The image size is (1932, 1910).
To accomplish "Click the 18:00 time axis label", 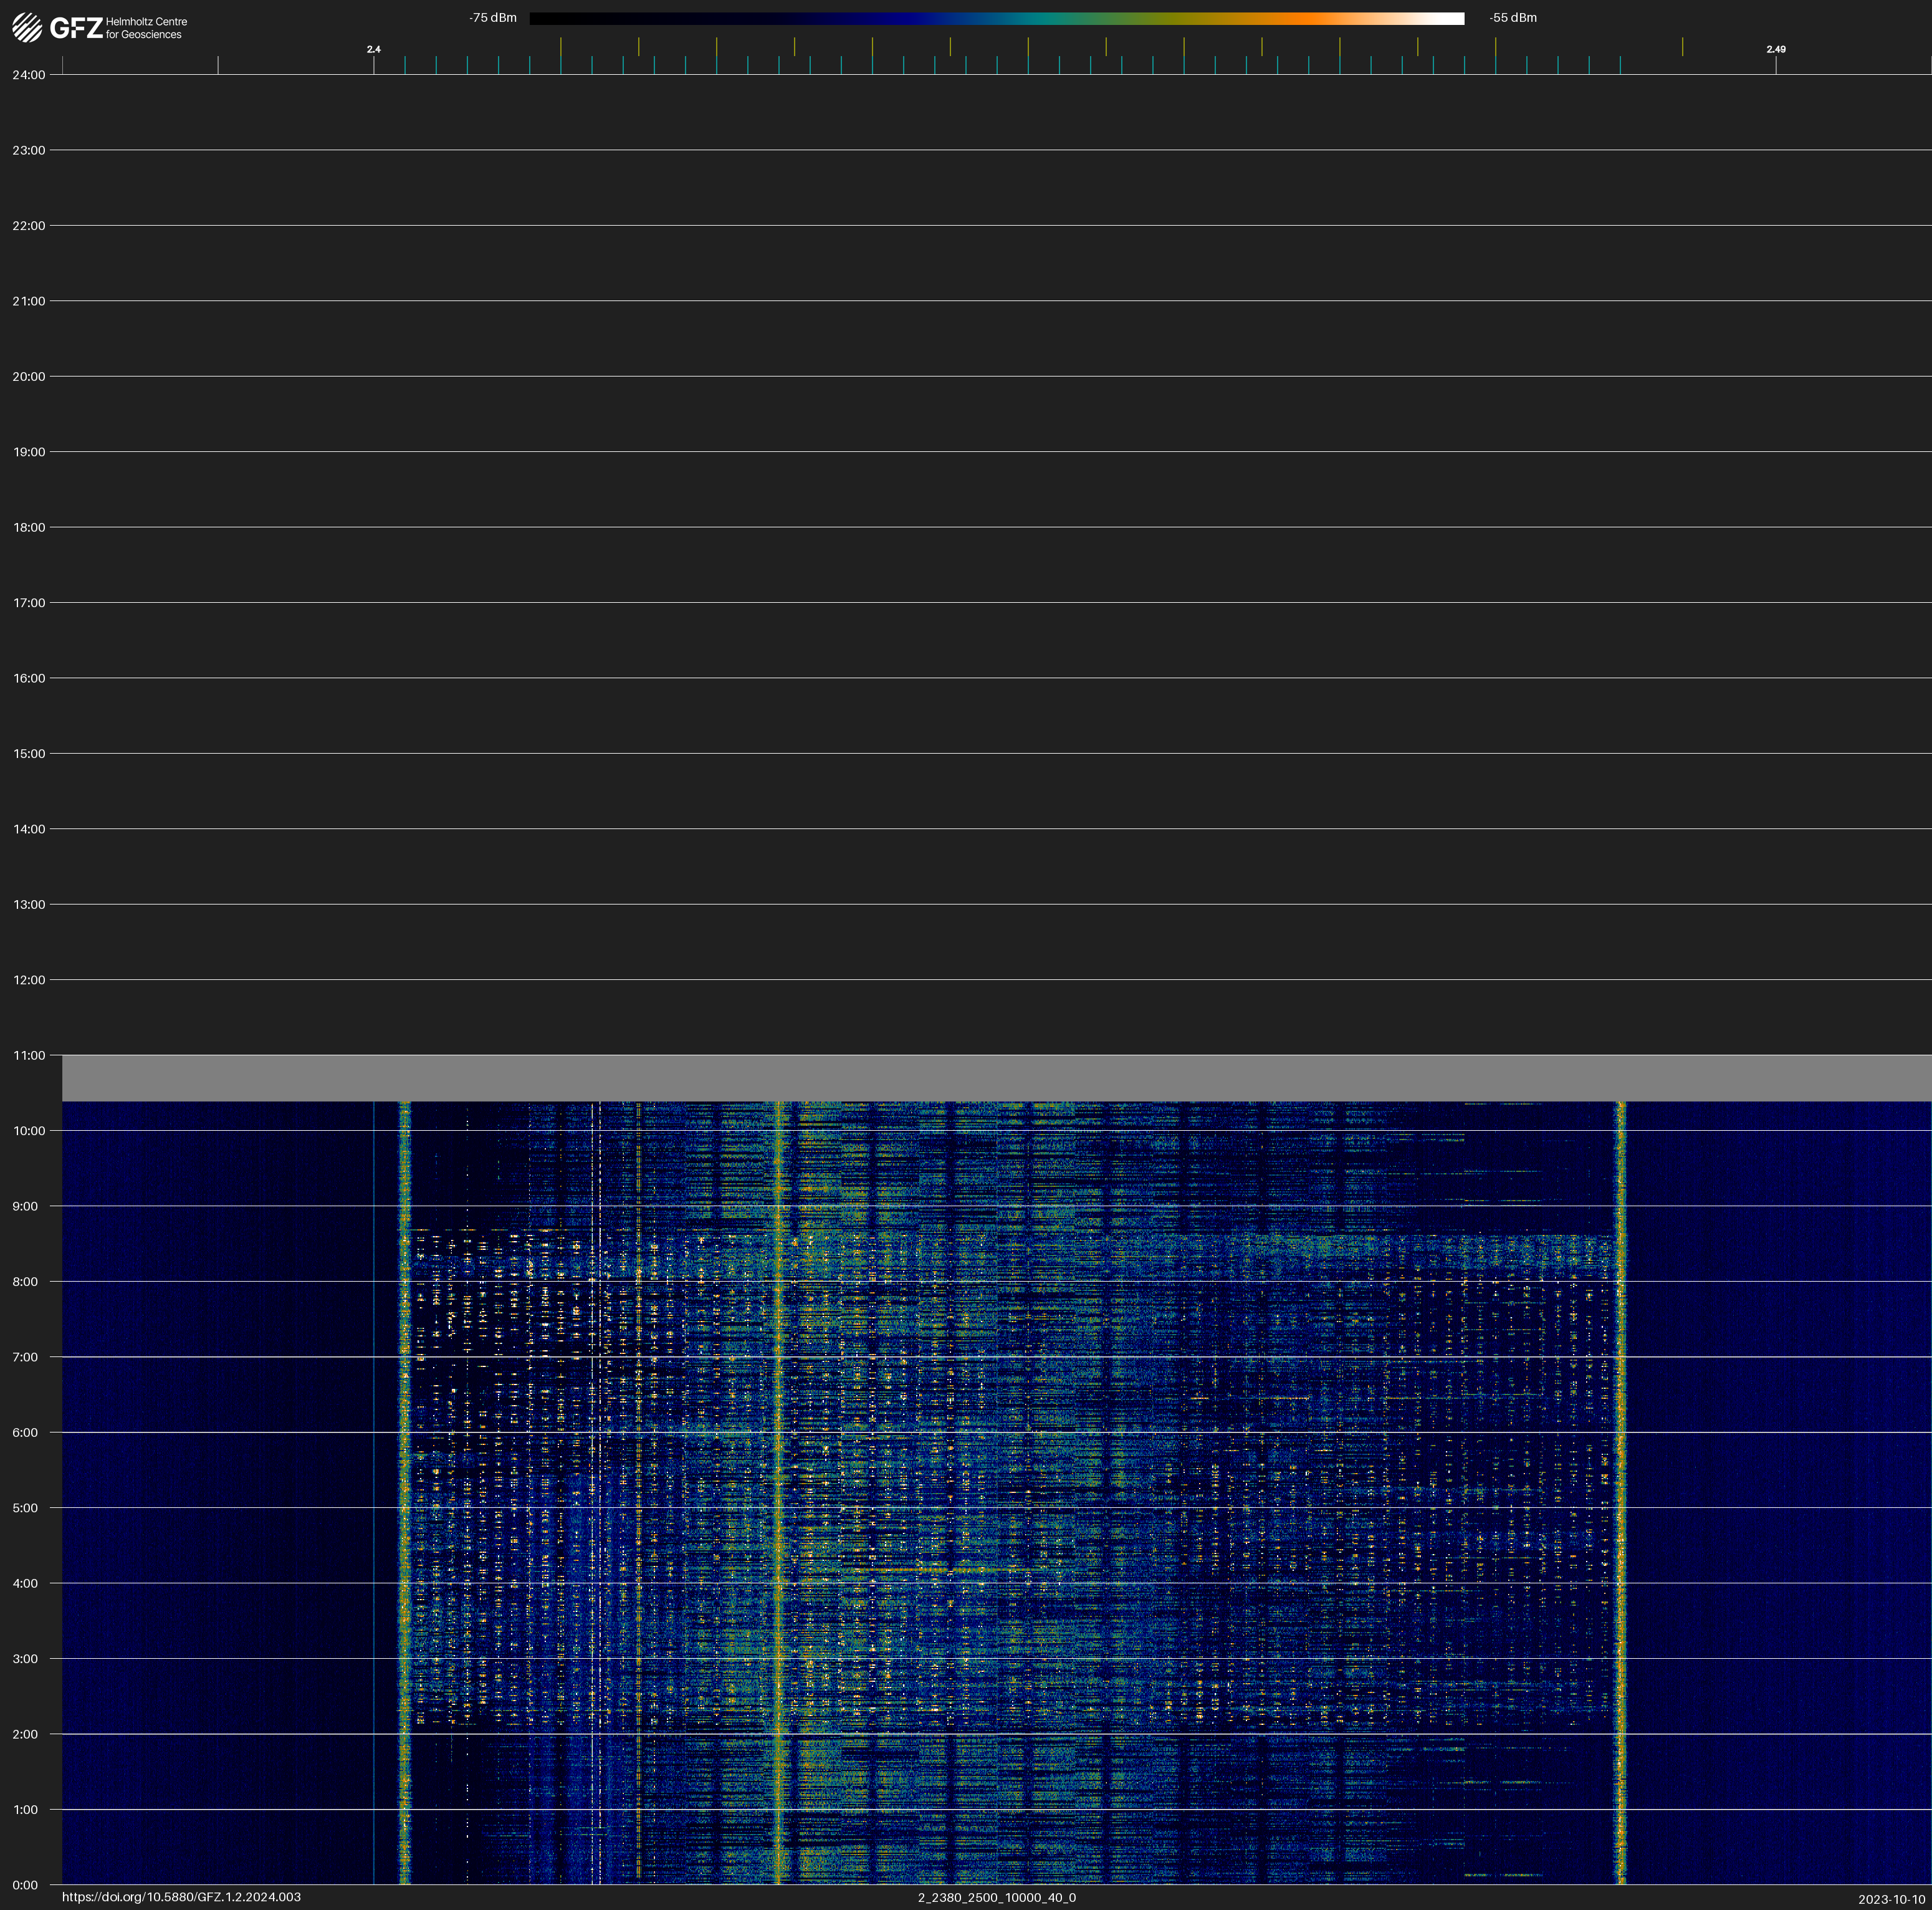I will click(28, 527).
